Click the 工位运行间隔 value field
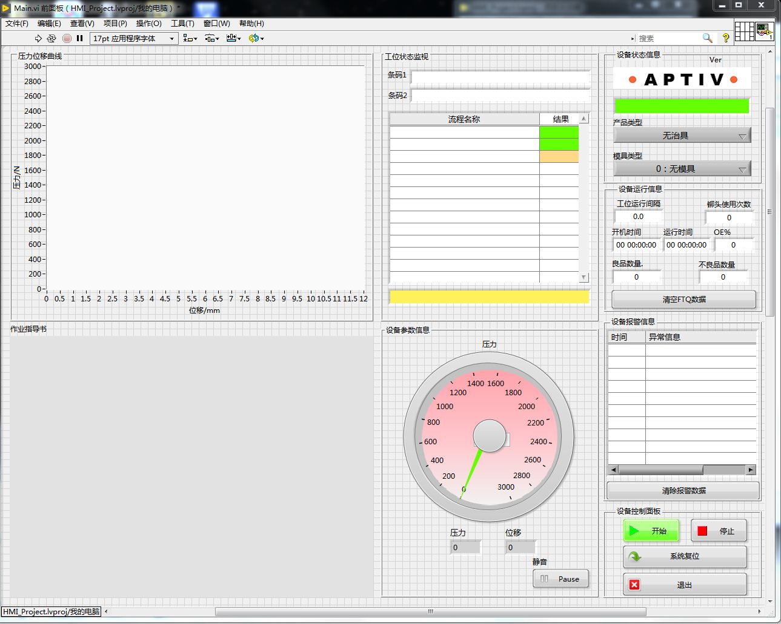 pos(639,216)
